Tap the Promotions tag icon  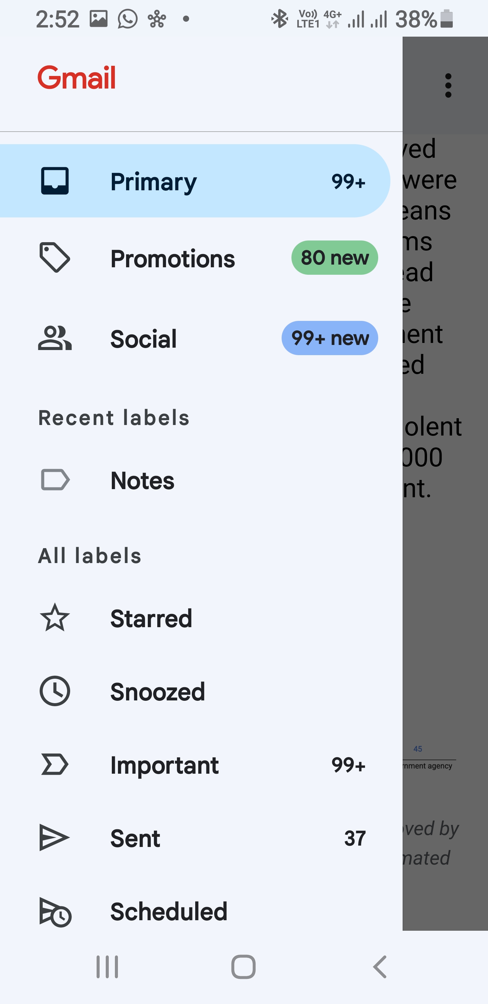coord(55,258)
